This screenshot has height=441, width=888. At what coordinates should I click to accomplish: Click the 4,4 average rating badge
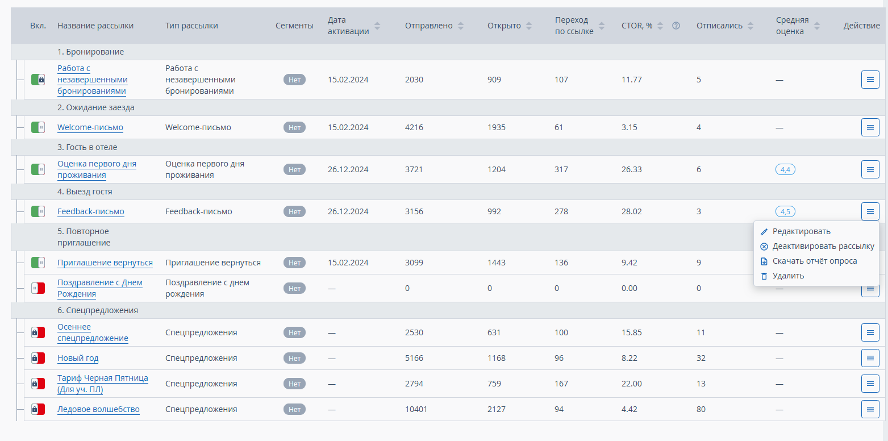click(785, 169)
